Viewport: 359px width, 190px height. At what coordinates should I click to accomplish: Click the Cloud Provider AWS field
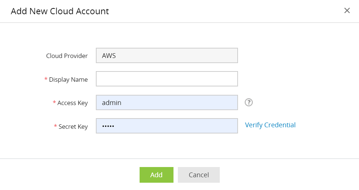click(x=167, y=56)
